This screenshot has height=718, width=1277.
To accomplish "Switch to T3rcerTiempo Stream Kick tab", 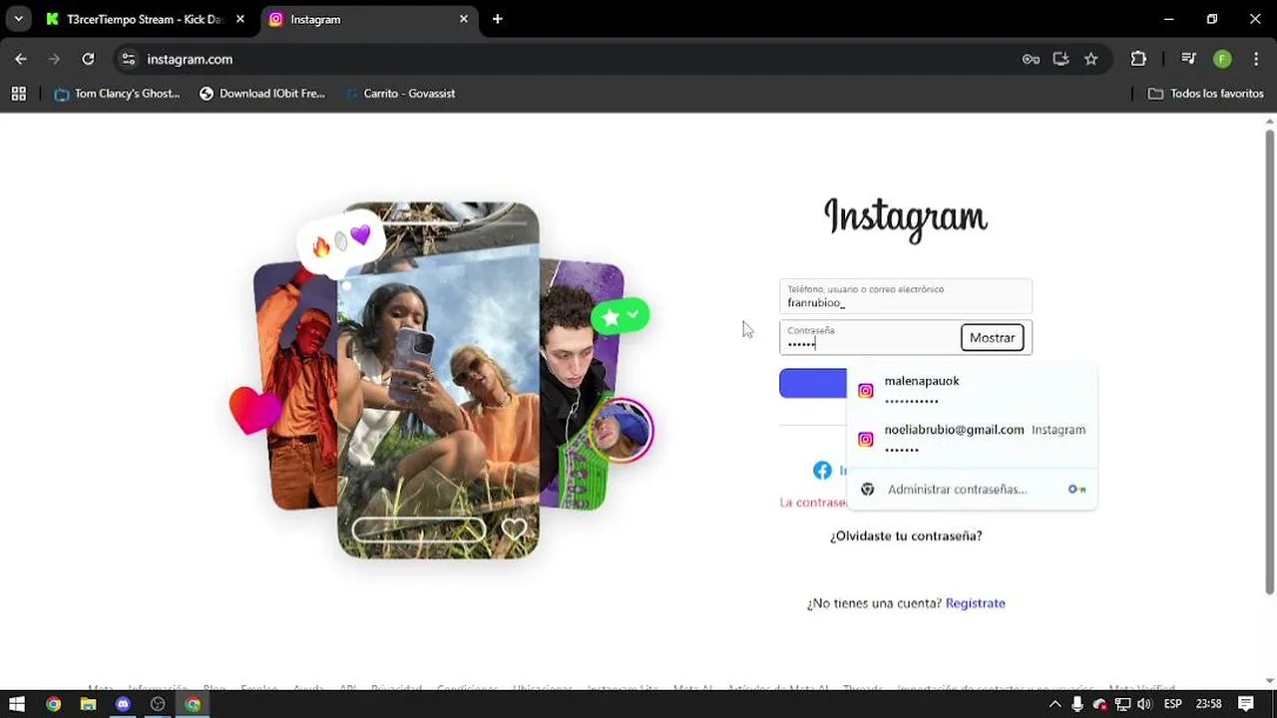I will pyautogui.click(x=143, y=19).
